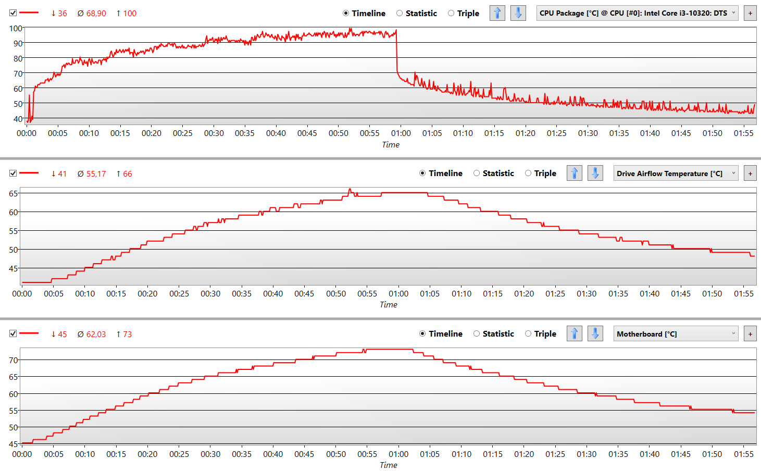
Task: Open the CPU Package sensor dropdown
Action: pyautogui.click(x=637, y=13)
